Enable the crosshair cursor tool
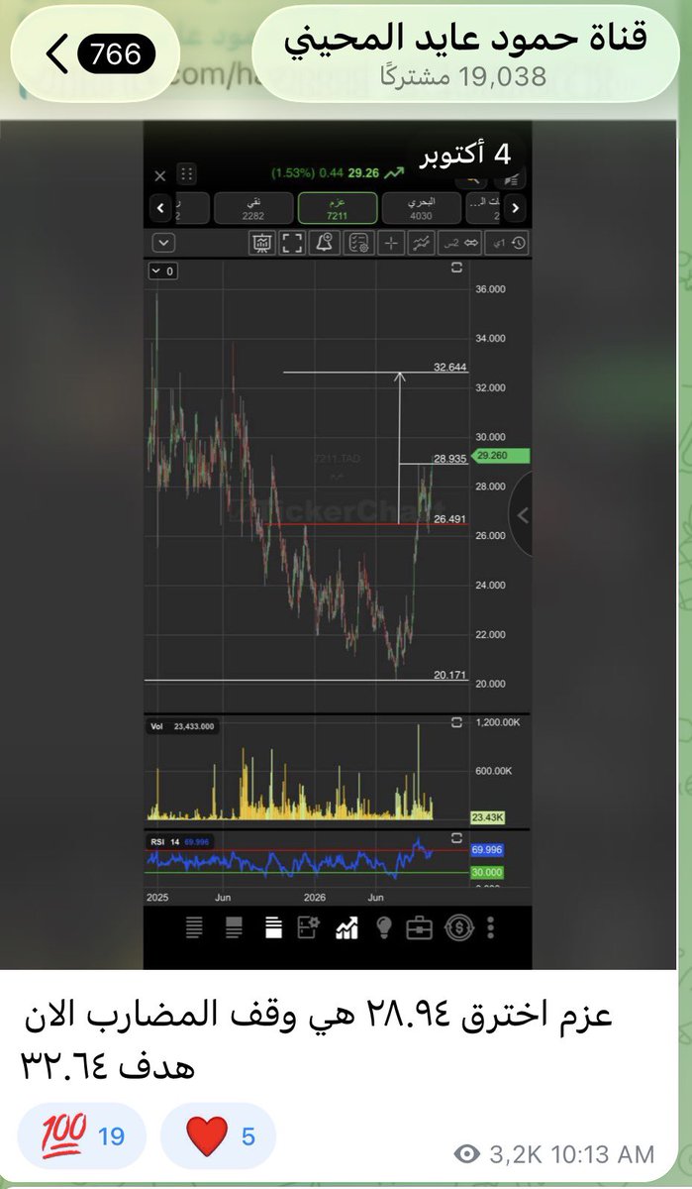 (391, 243)
